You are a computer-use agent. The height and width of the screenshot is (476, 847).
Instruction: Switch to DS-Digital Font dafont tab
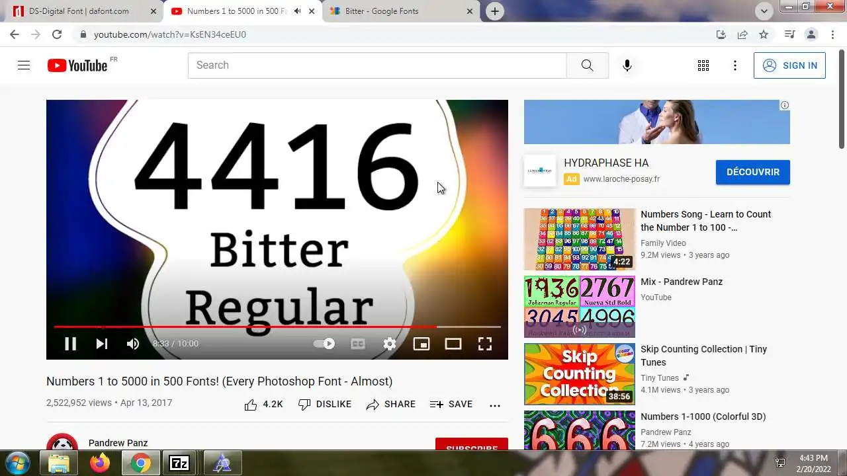79,11
